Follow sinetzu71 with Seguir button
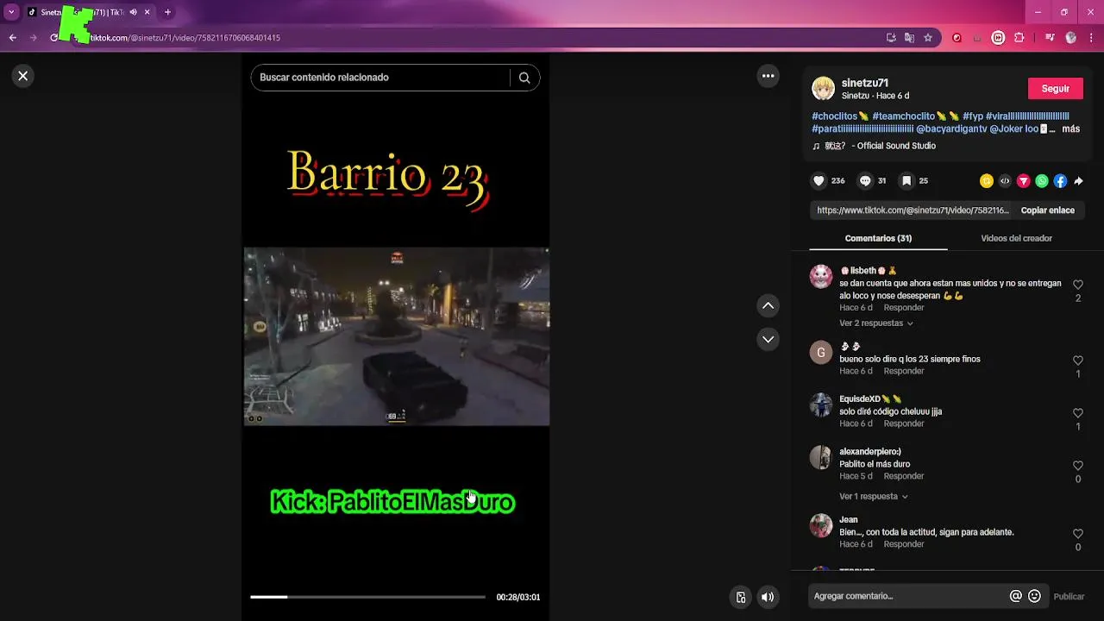Viewport: 1104px width, 621px height. [1056, 89]
